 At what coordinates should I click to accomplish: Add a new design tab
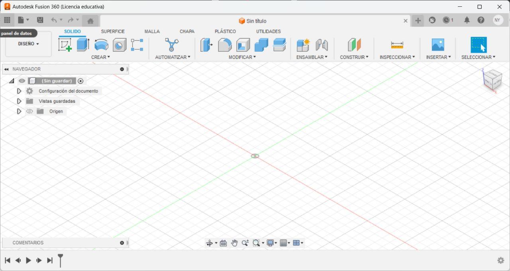tap(418, 21)
